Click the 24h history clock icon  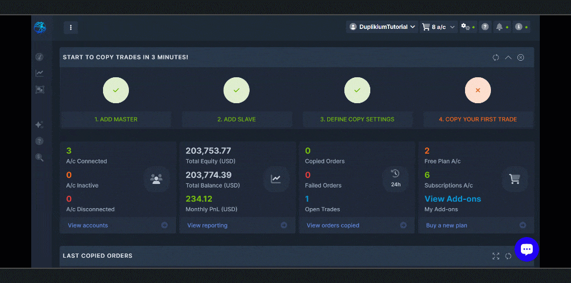(x=395, y=178)
